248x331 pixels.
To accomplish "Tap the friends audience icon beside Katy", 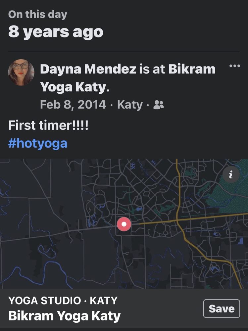I will (x=158, y=105).
